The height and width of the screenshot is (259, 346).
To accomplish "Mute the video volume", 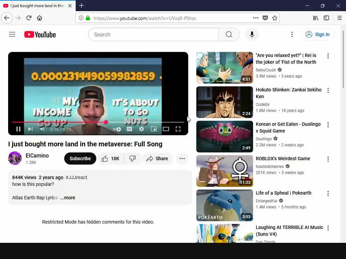I will pos(42,129).
